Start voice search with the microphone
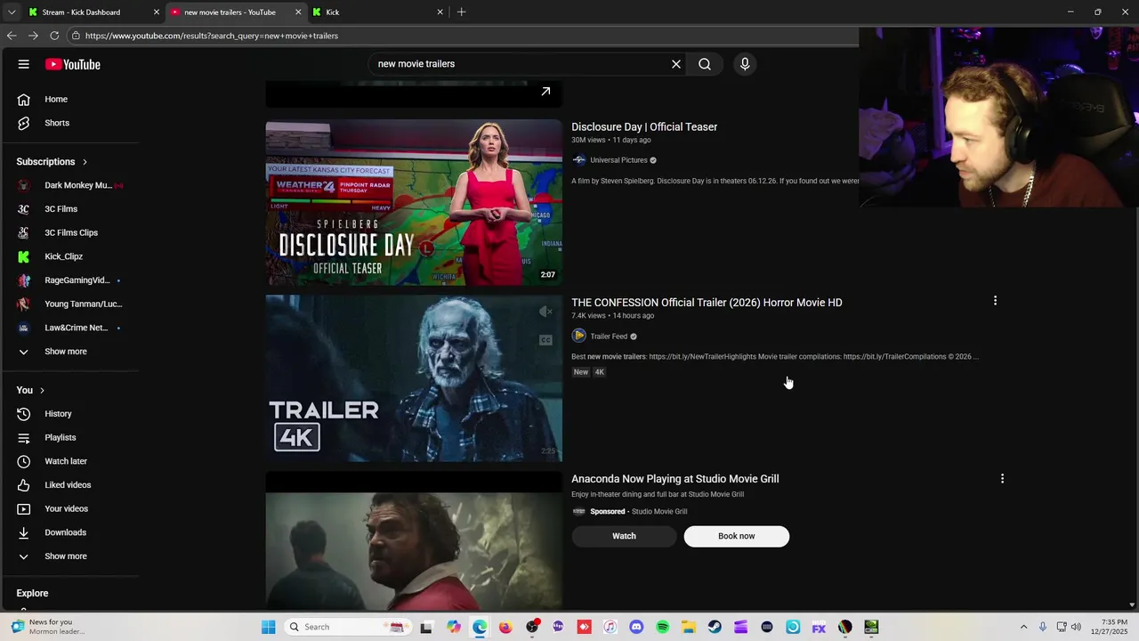 point(745,64)
